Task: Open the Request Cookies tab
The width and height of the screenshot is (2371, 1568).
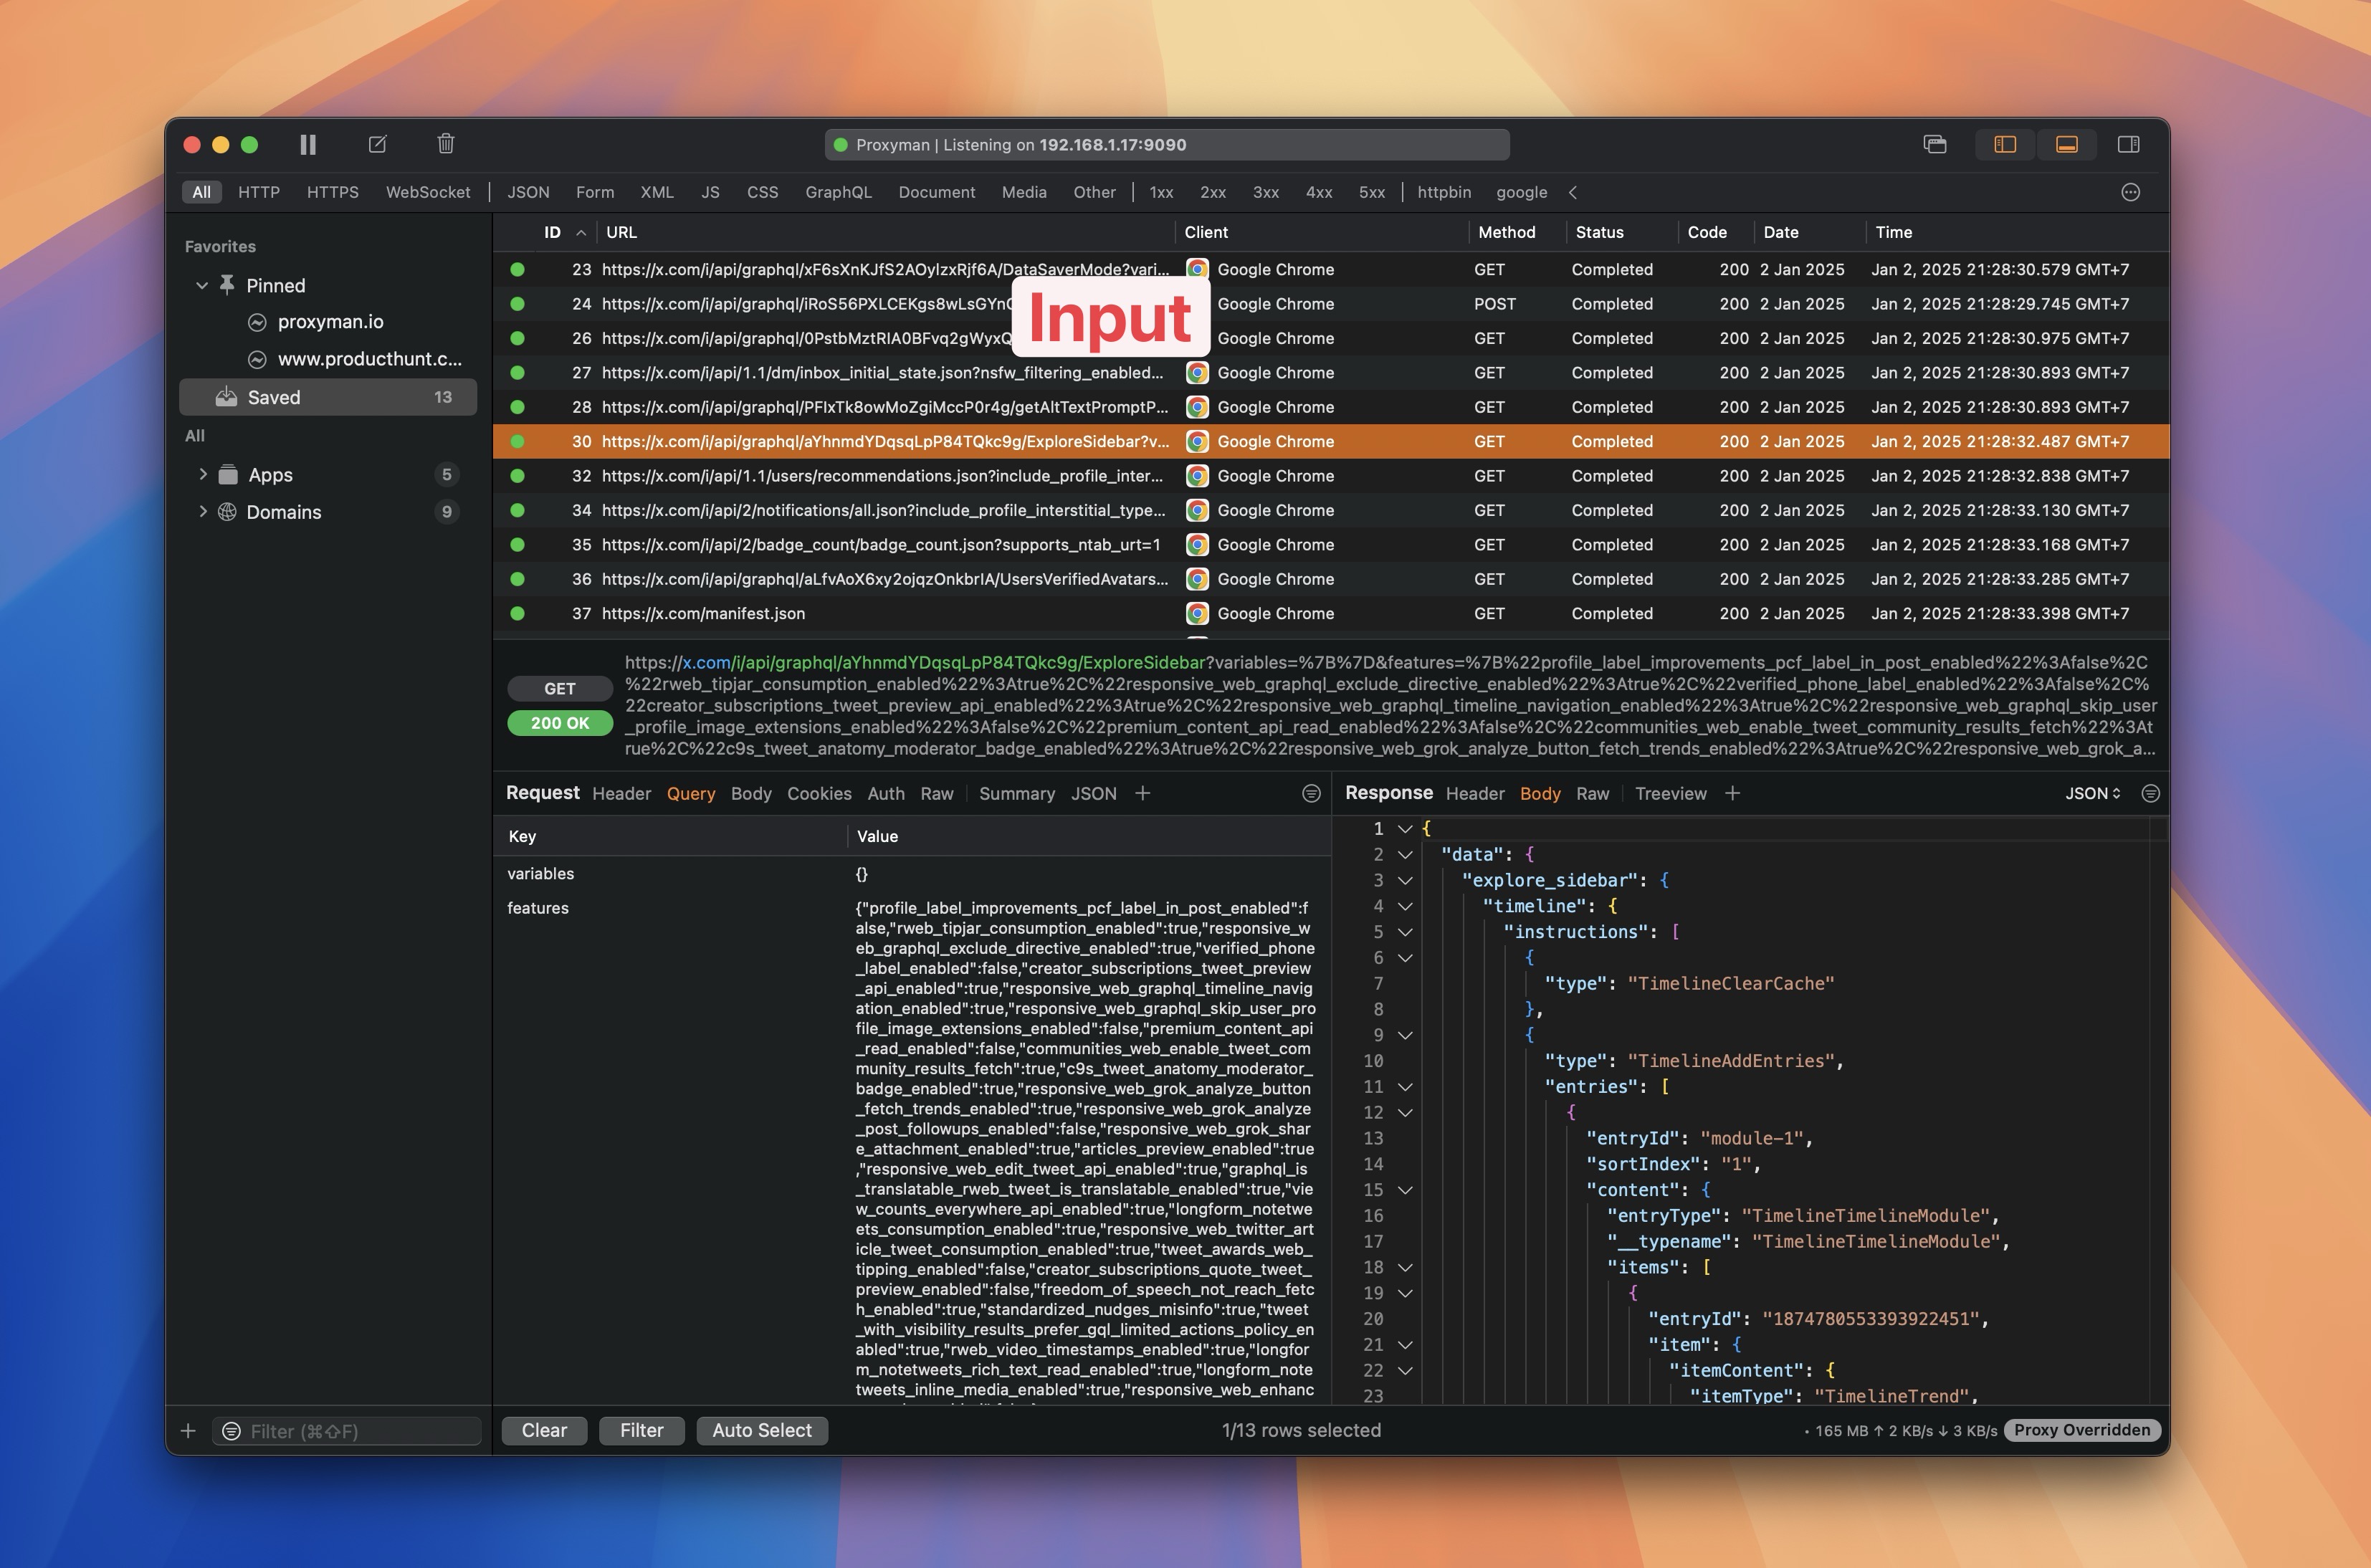Action: [819, 794]
